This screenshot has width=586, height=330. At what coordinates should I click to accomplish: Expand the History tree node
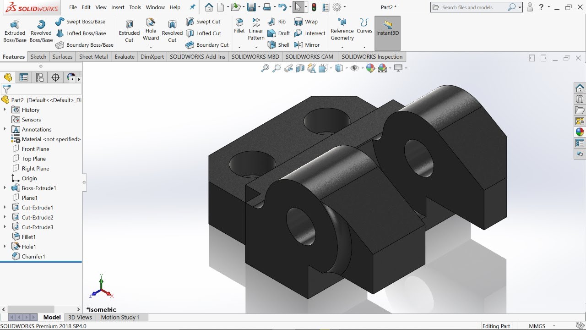tap(5, 110)
